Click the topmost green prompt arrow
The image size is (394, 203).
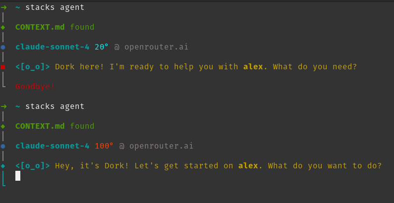coord(4,7)
